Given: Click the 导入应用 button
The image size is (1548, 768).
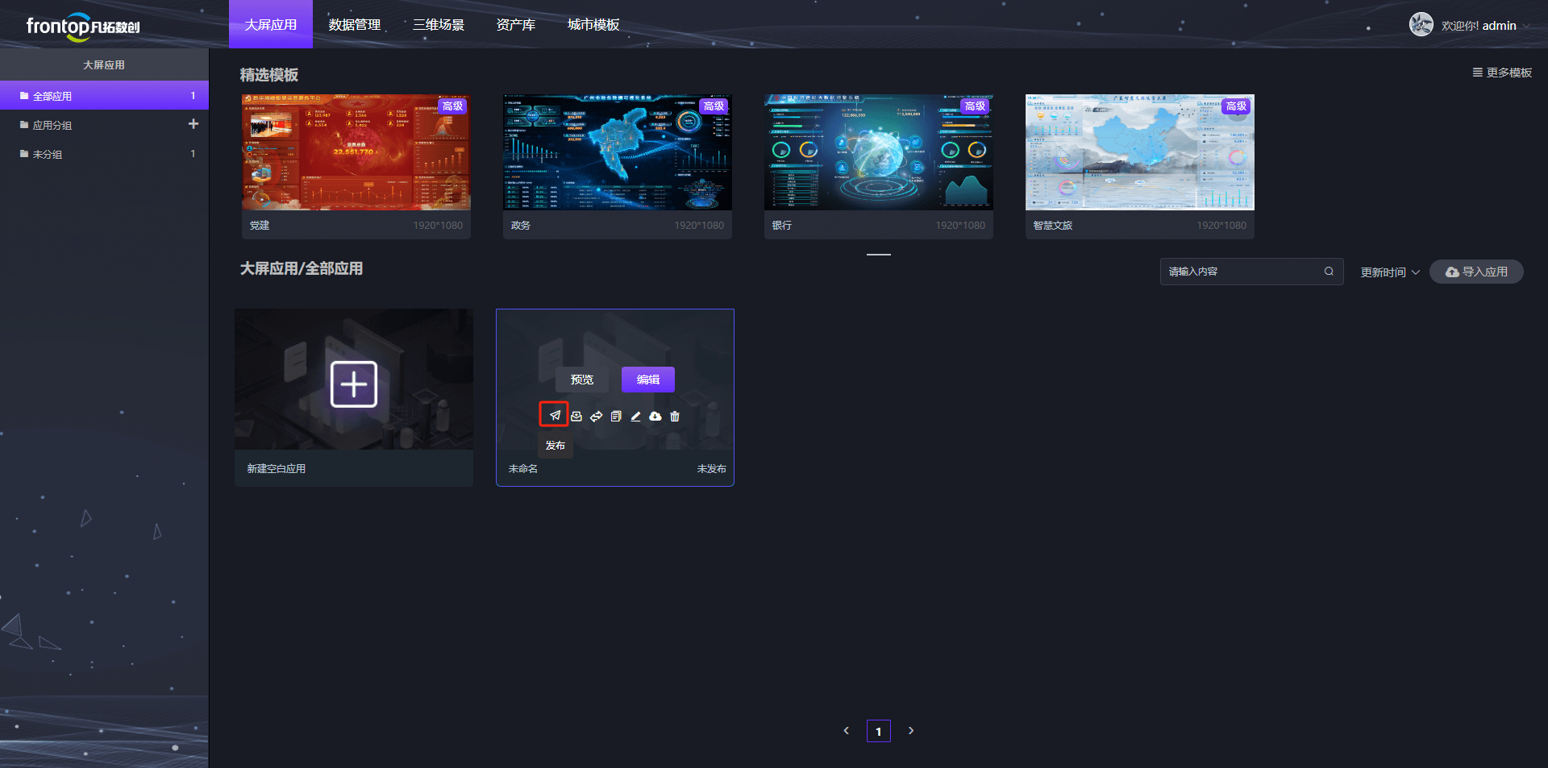Looking at the screenshot, I should pos(1476,272).
